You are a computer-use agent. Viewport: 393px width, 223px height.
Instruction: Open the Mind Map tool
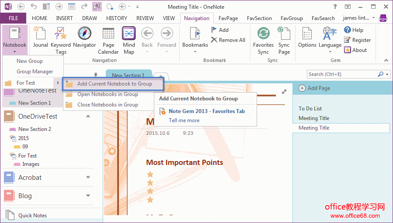tap(129, 40)
